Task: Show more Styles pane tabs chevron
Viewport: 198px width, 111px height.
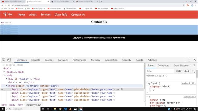Action: pyautogui.click(x=194, y=65)
